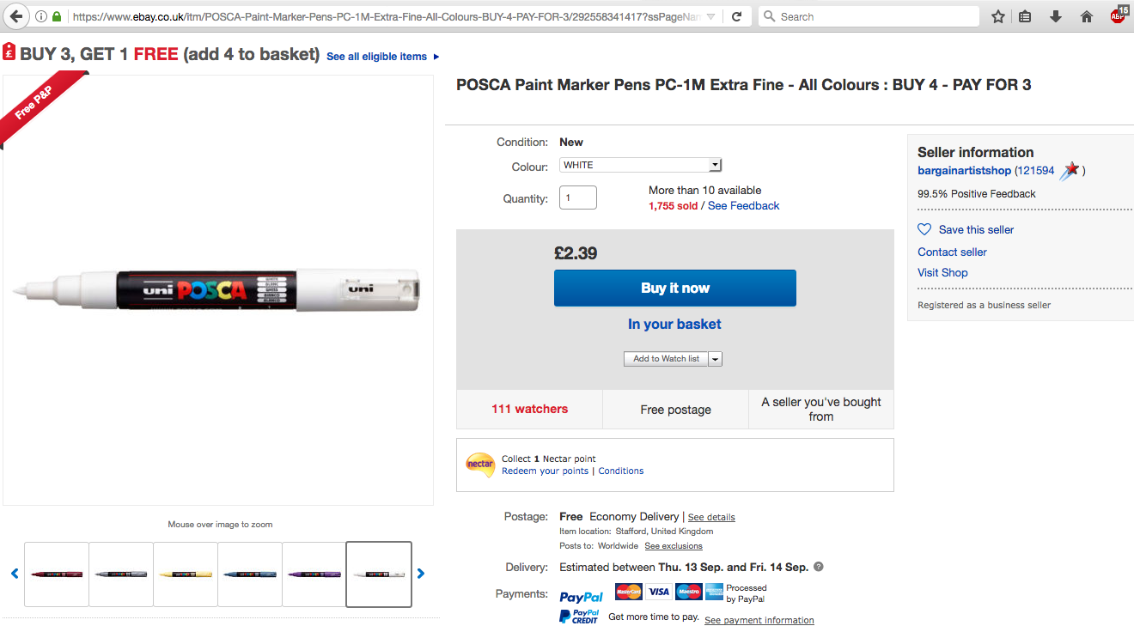
Task: Show previous thumbnails with left arrow
Action: coord(15,574)
